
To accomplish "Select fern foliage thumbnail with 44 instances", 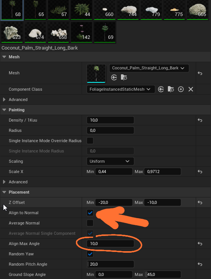I will [82, 10].
